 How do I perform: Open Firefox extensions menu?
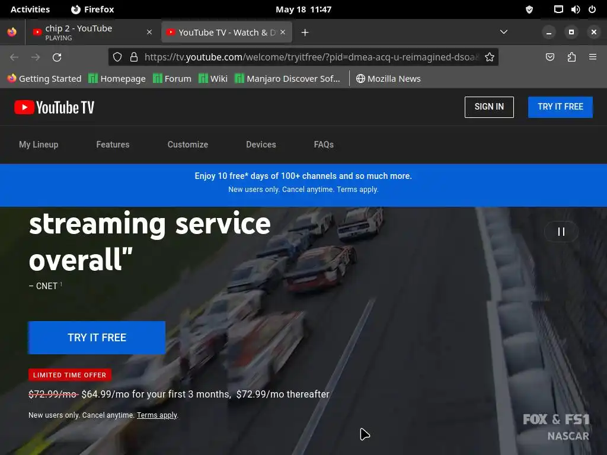click(x=571, y=57)
